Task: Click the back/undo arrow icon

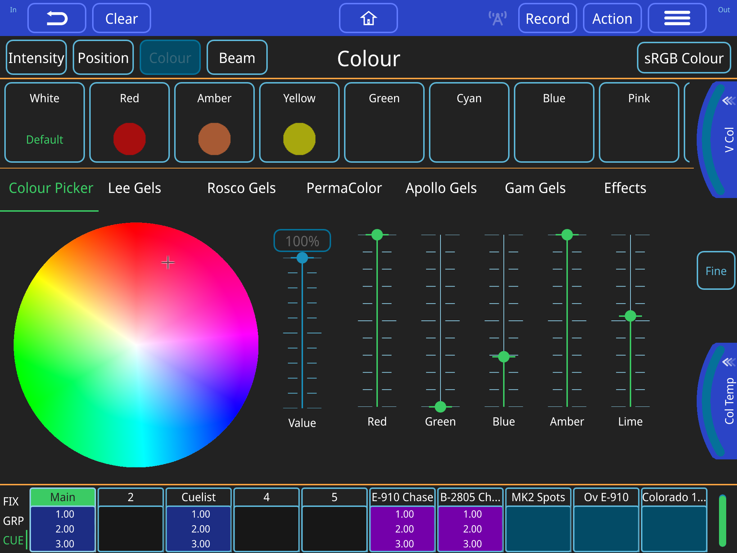Action: (x=56, y=18)
